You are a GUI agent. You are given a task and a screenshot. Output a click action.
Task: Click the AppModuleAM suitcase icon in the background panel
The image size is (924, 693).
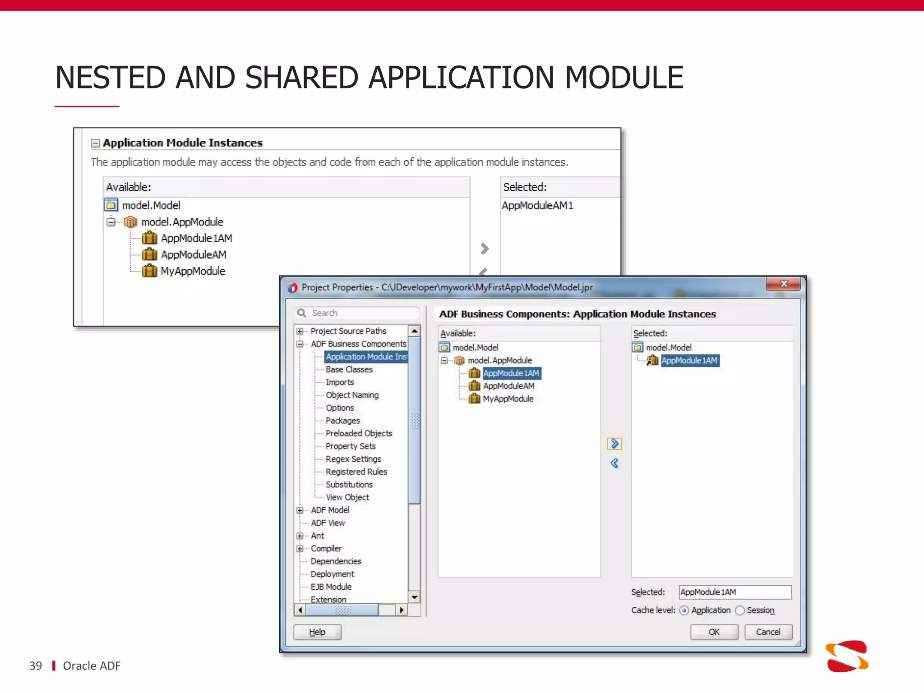[x=149, y=254]
